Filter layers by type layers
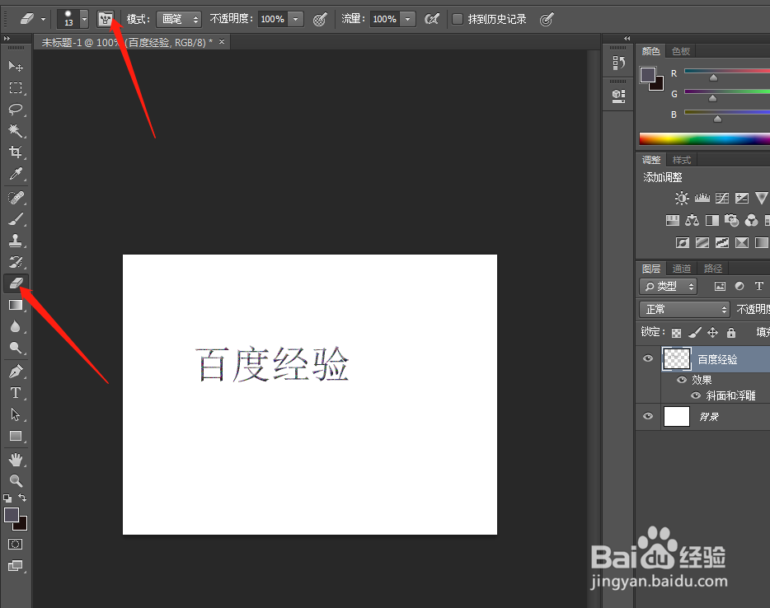Screen dimensions: 770x608 pyautogui.click(x=759, y=286)
